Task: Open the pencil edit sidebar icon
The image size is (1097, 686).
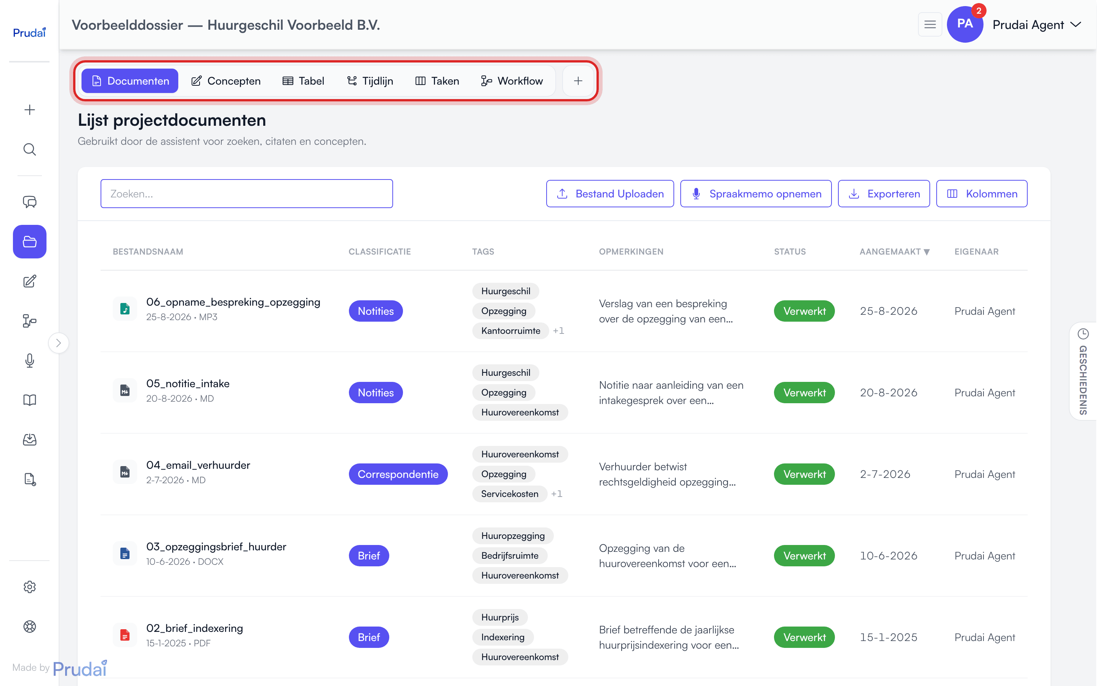Action: pos(29,281)
